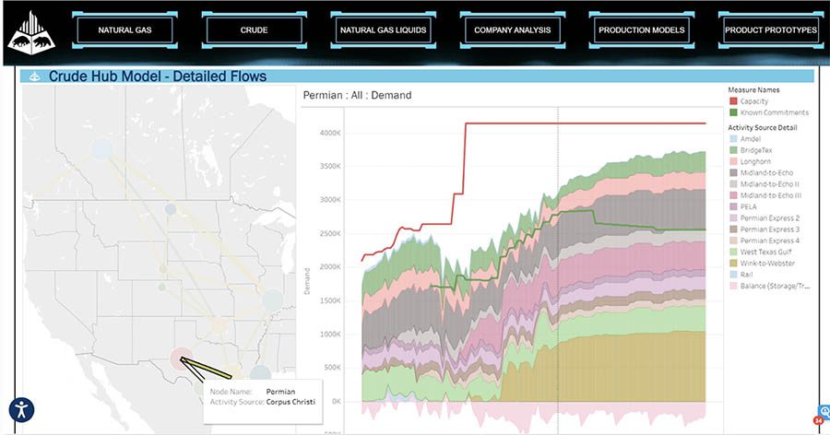Image resolution: width=830 pixels, height=435 pixels.
Task: Select the Known Commitments green swatch
Action: point(733,112)
